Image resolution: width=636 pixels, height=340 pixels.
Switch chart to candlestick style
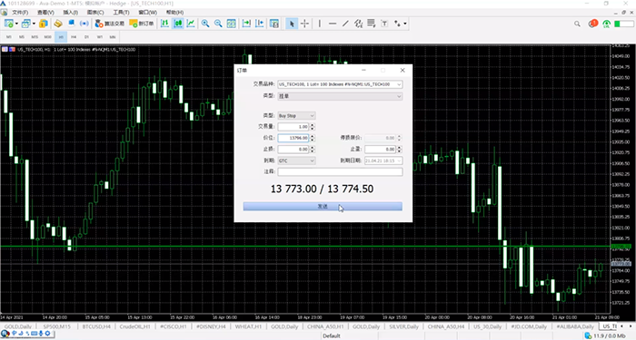click(x=178, y=24)
